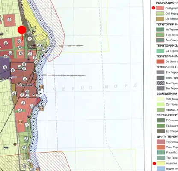178x171 pixels.
Task: Click the РЕКРЕАЦИОНН legend heading
Action: pyautogui.click(x=167, y=3)
